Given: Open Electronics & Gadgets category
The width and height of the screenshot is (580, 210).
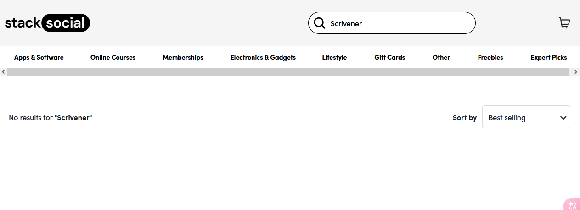Looking at the screenshot, I should coord(263,57).
